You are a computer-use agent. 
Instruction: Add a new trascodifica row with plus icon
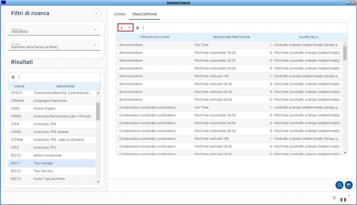coord(121,28)
